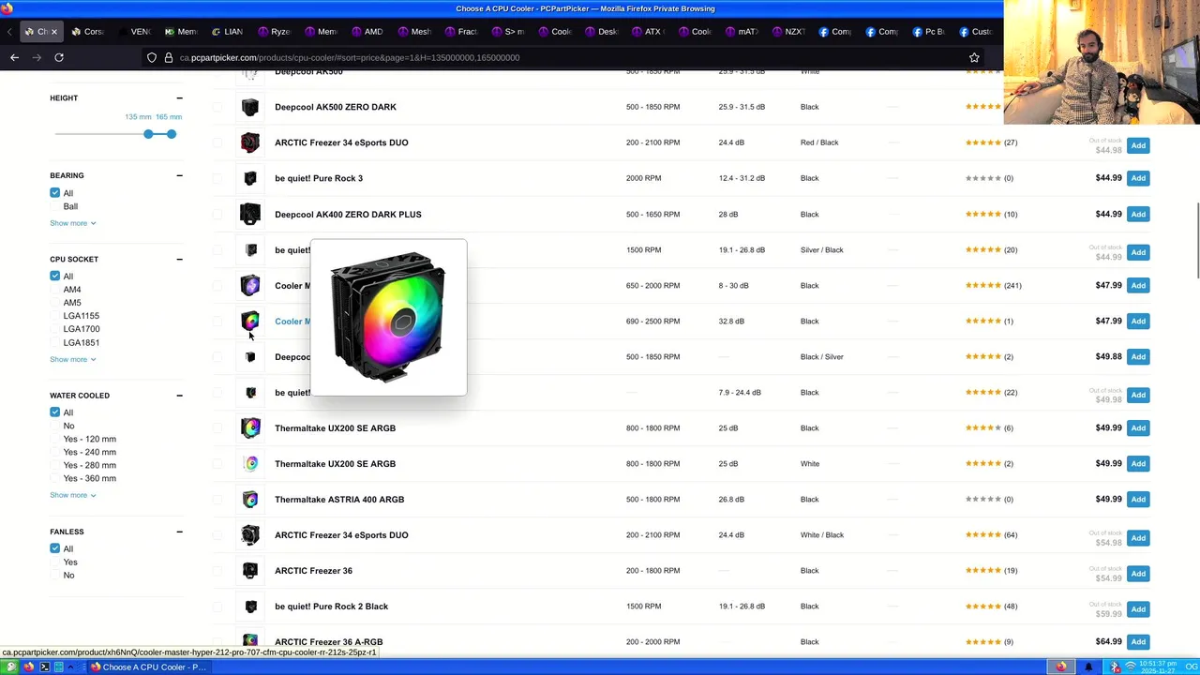Image resolution: width=1200 pixels, height=675 pixels.
Task: Click the Cooler Master 650-2000 RPM row thumbnail
Action: point(250,285)
